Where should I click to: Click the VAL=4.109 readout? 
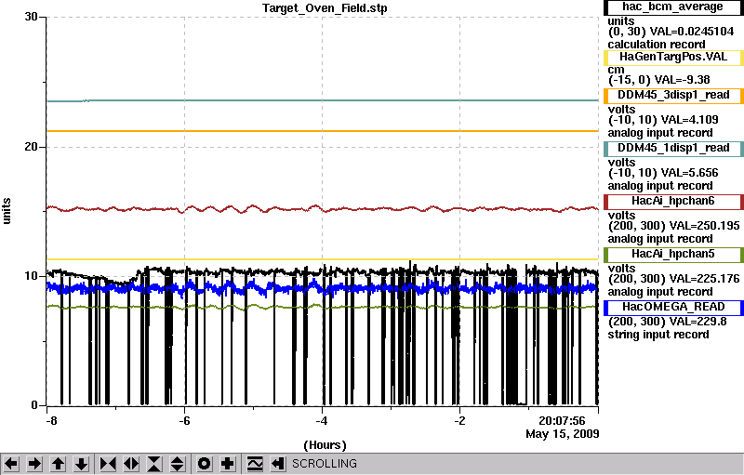[x=690, y=120]
